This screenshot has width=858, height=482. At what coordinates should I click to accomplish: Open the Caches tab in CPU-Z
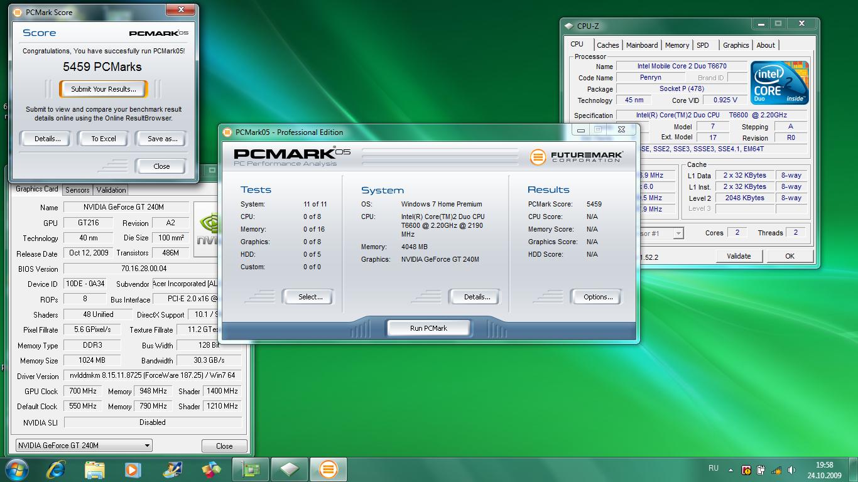pos(608,45)
